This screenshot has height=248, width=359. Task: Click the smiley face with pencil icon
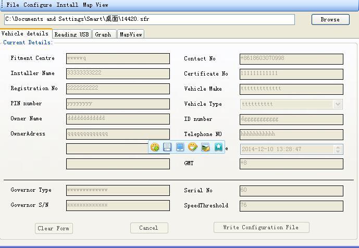[x=193, y=147]
